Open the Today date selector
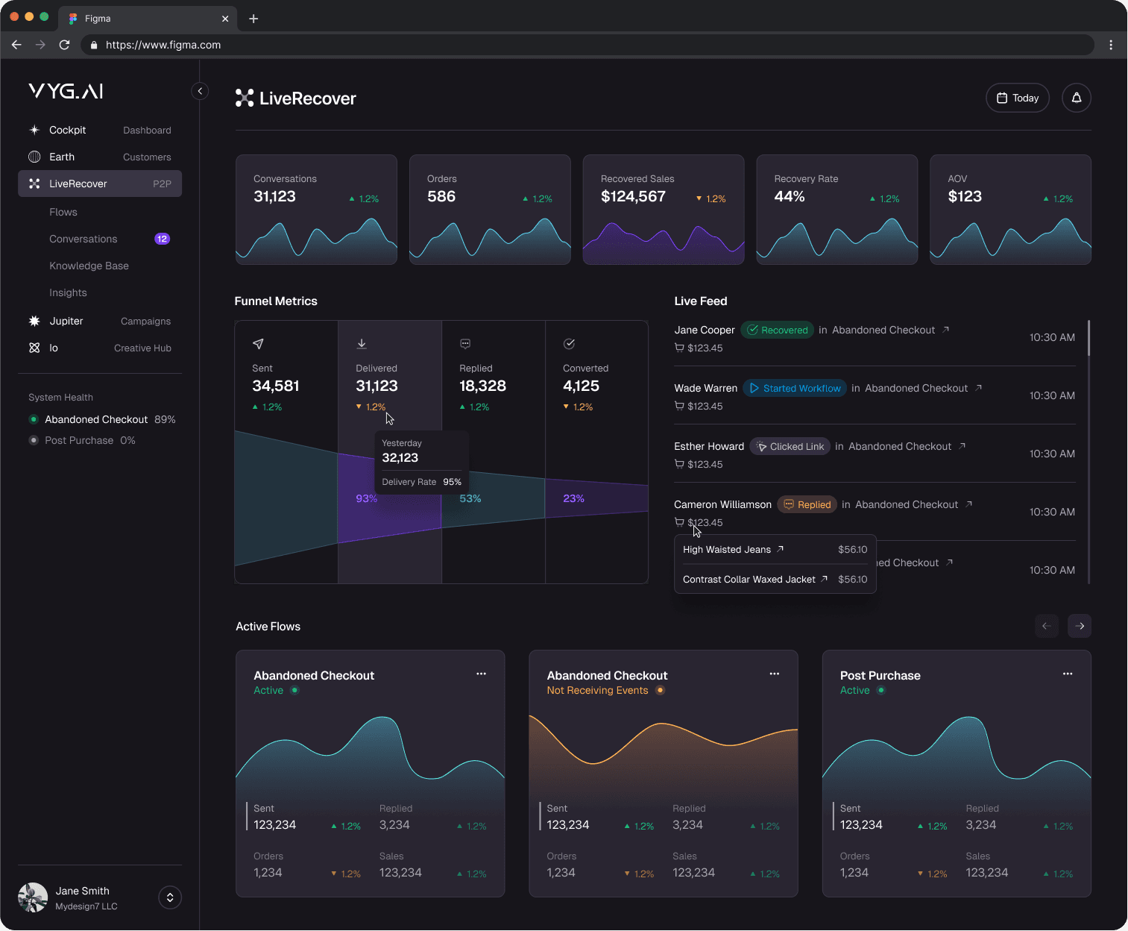Image resolution: width=1128 pixels, height=931 pixels. (x=1017, y=98)
